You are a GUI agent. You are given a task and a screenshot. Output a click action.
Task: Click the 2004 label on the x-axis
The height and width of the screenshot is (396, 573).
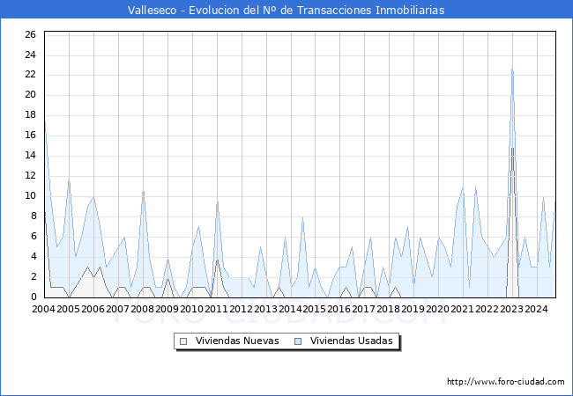(x=44, y=309)
